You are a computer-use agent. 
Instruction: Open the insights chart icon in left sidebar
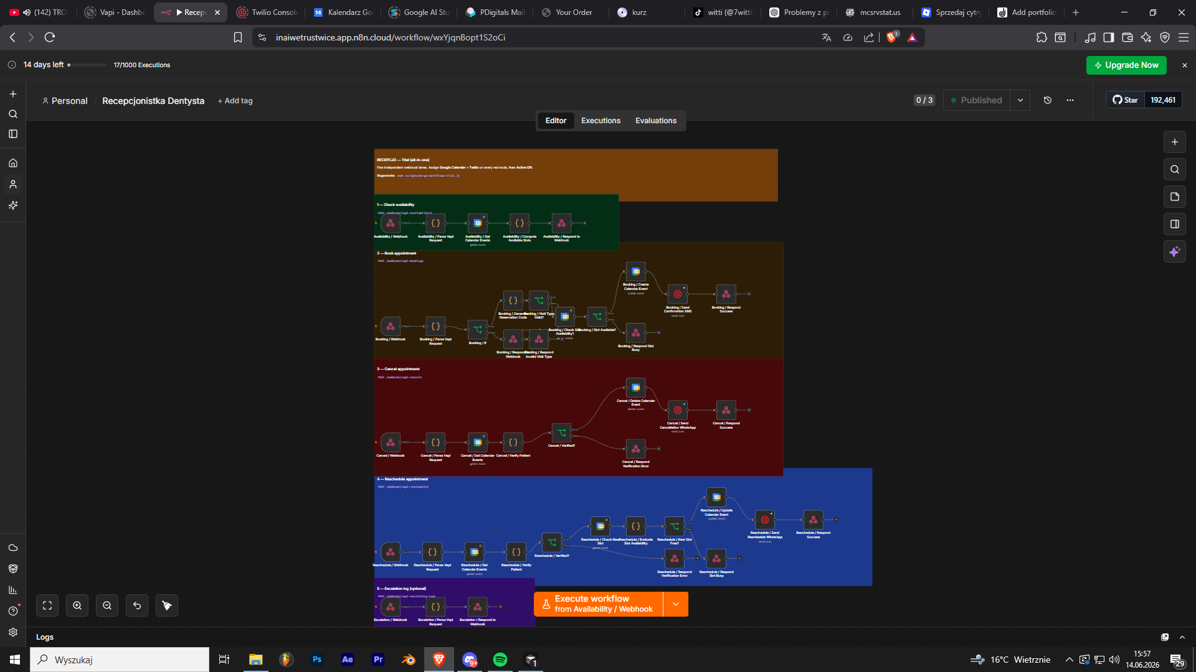[13, 590]
